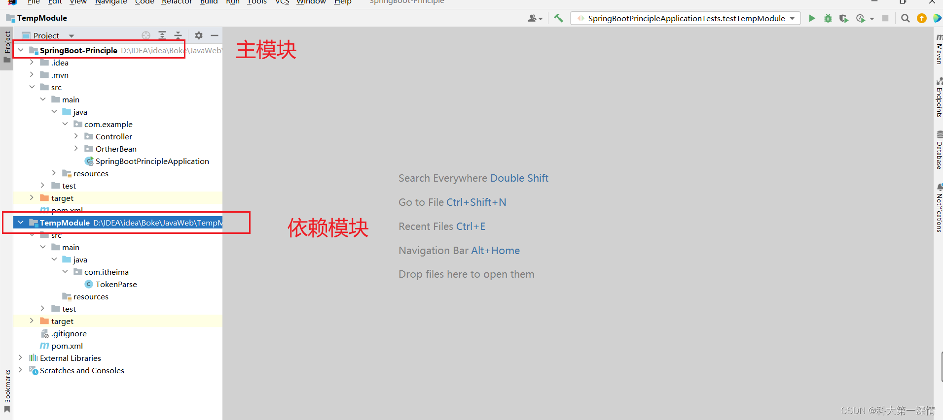
Task: Click Double Shift shortcut text
Action: pyautogui.click(x=519, y=178)
